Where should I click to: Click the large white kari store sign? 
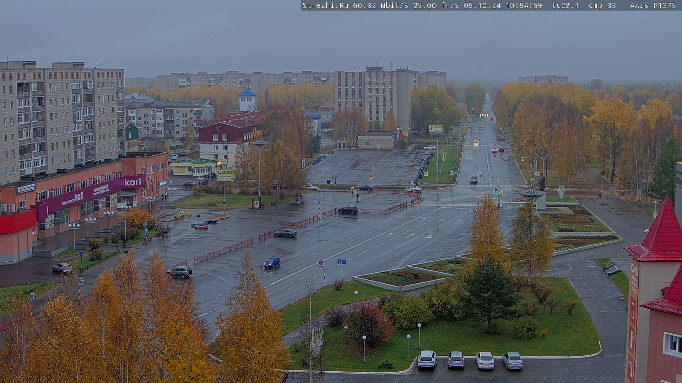click(132, 182)
